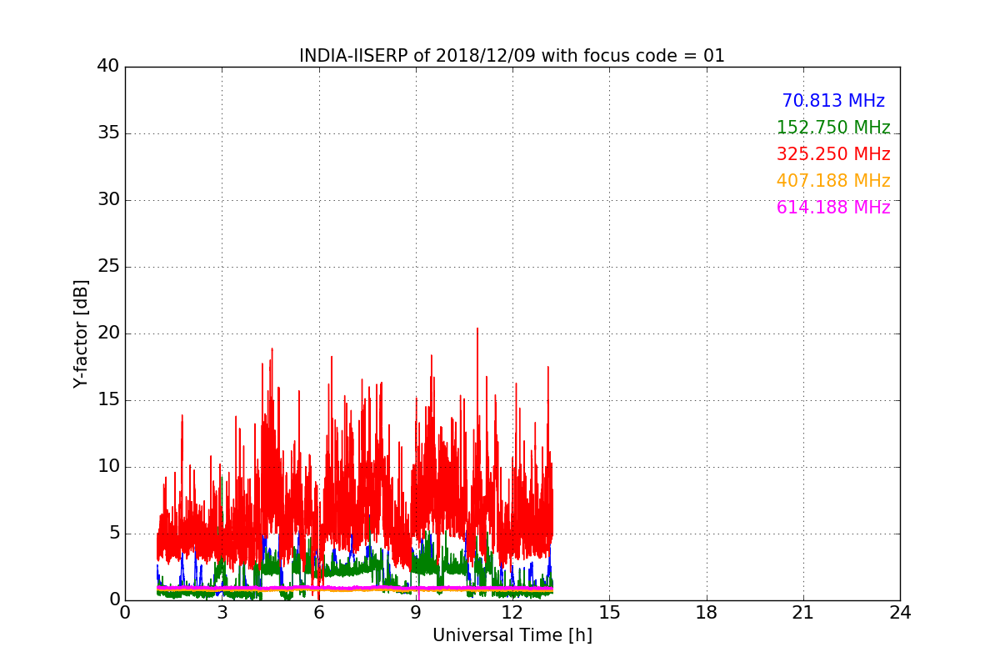Click the Universal Time [h] axis label
This screenshot has height=667, width=1000.
click(512, 635)
